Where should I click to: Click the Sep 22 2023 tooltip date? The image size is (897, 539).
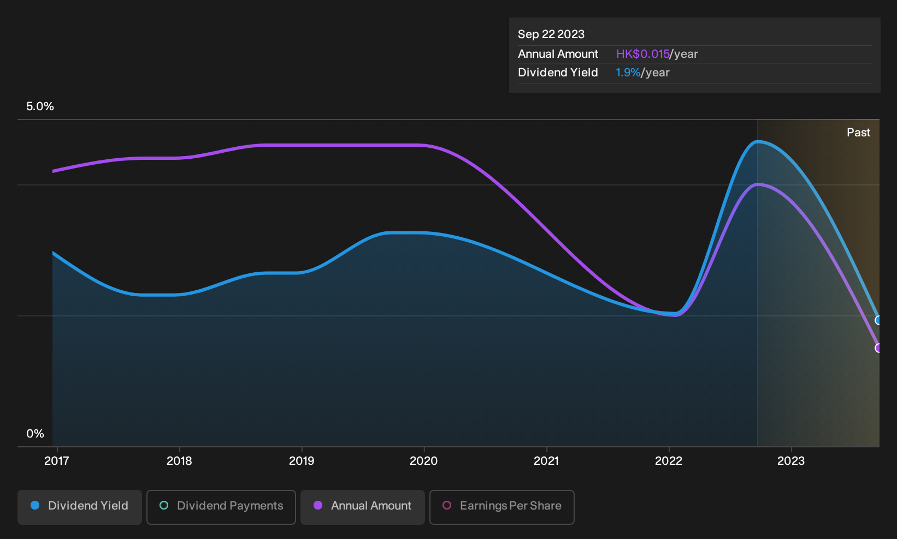[551, 34]
